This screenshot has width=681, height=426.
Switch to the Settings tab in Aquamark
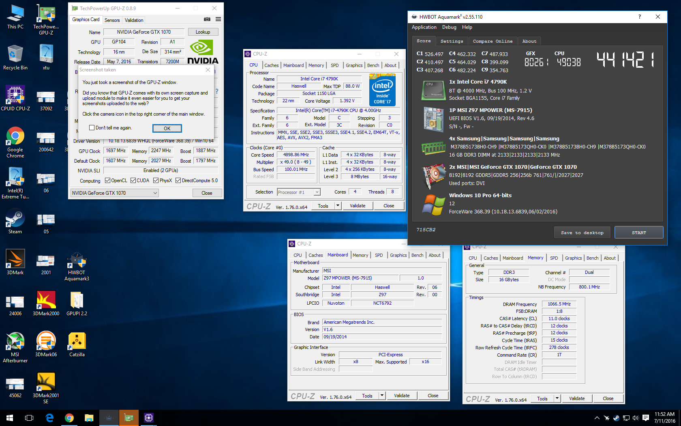pos(452,41)
